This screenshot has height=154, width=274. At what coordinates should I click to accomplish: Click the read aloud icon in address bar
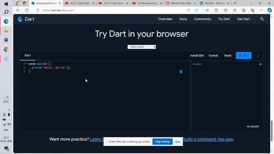point(188,10)
